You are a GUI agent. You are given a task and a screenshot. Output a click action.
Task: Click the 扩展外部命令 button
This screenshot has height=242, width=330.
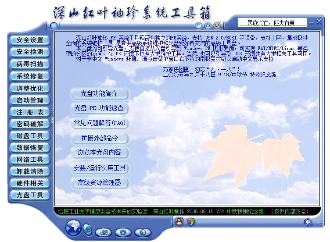(x=99, y=138)
